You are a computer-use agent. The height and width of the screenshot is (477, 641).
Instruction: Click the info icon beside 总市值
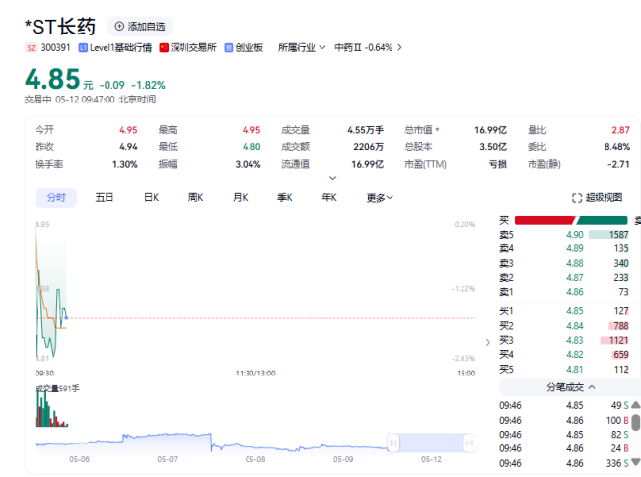pos(438,129)
